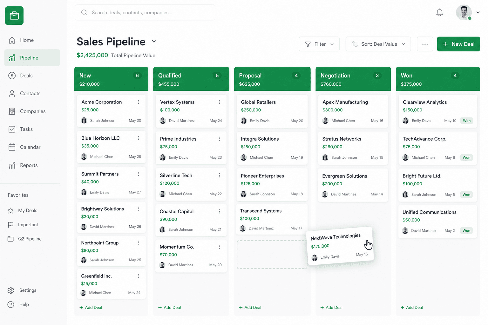Click the New column count badge 6
The image size is (488, 325).
pos(137,76)
